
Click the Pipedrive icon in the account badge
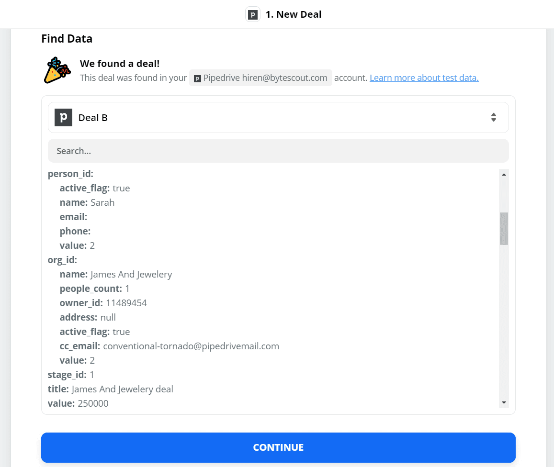tap(197, 78)
